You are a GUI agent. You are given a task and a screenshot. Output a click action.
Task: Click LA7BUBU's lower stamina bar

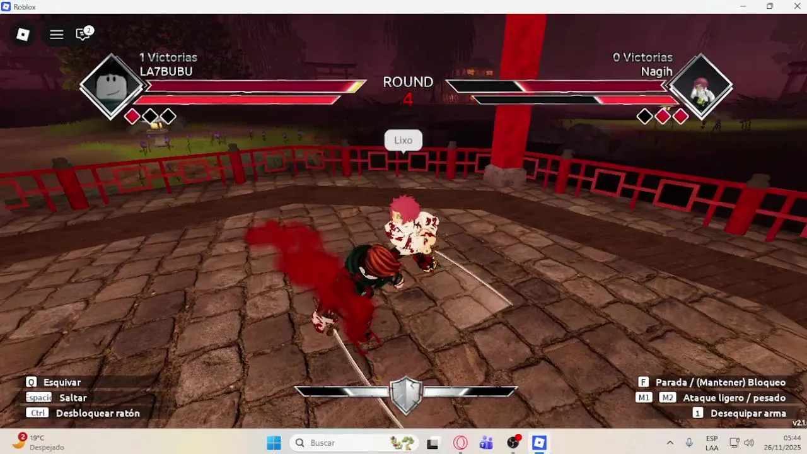click(236, 100)
